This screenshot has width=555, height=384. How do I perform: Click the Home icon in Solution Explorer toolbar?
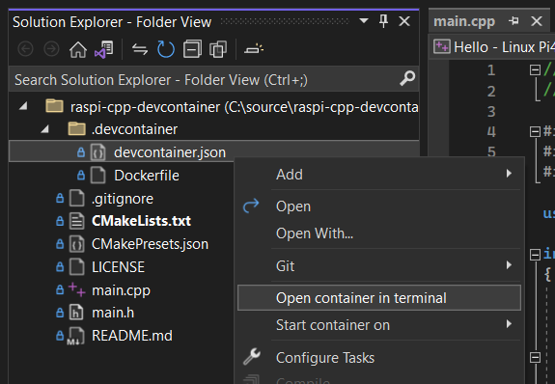78,49
